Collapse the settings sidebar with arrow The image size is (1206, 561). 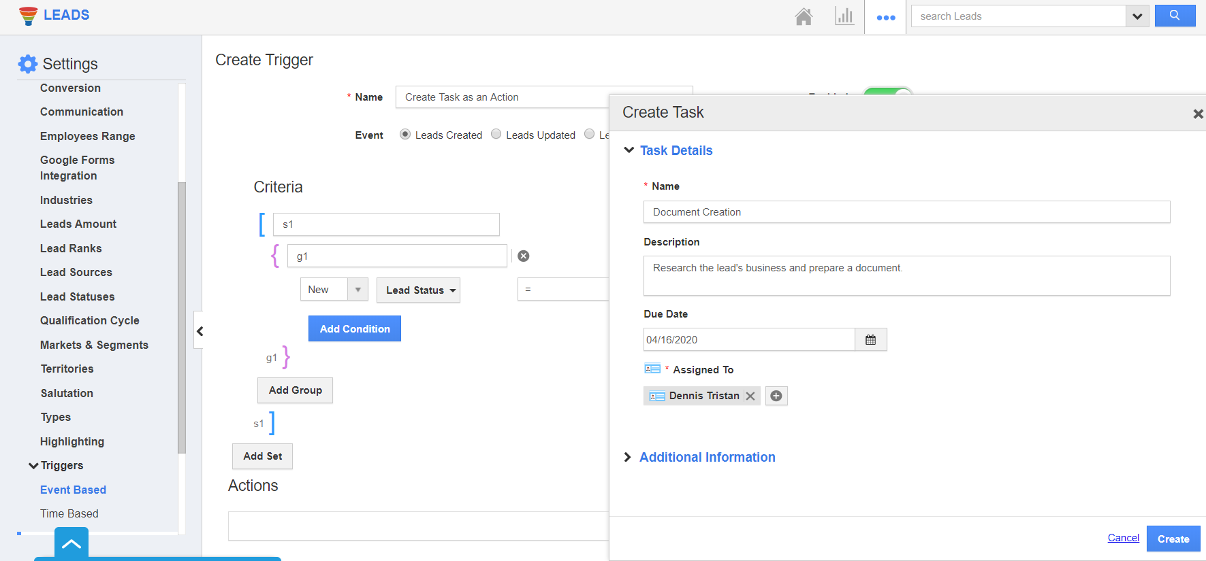point(200,331)
